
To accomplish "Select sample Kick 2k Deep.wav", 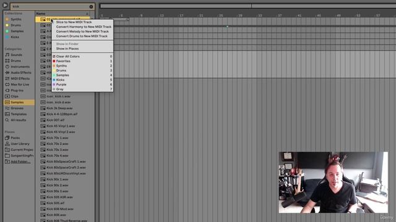I will click(59, 109).
